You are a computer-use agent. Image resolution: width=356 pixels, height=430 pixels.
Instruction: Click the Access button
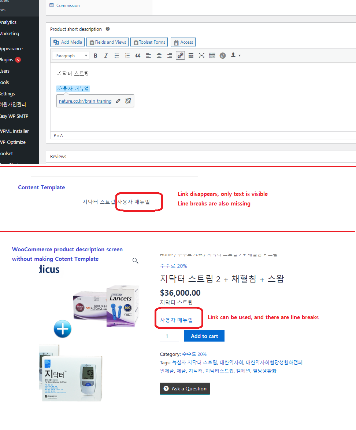(x=183, y=42)
